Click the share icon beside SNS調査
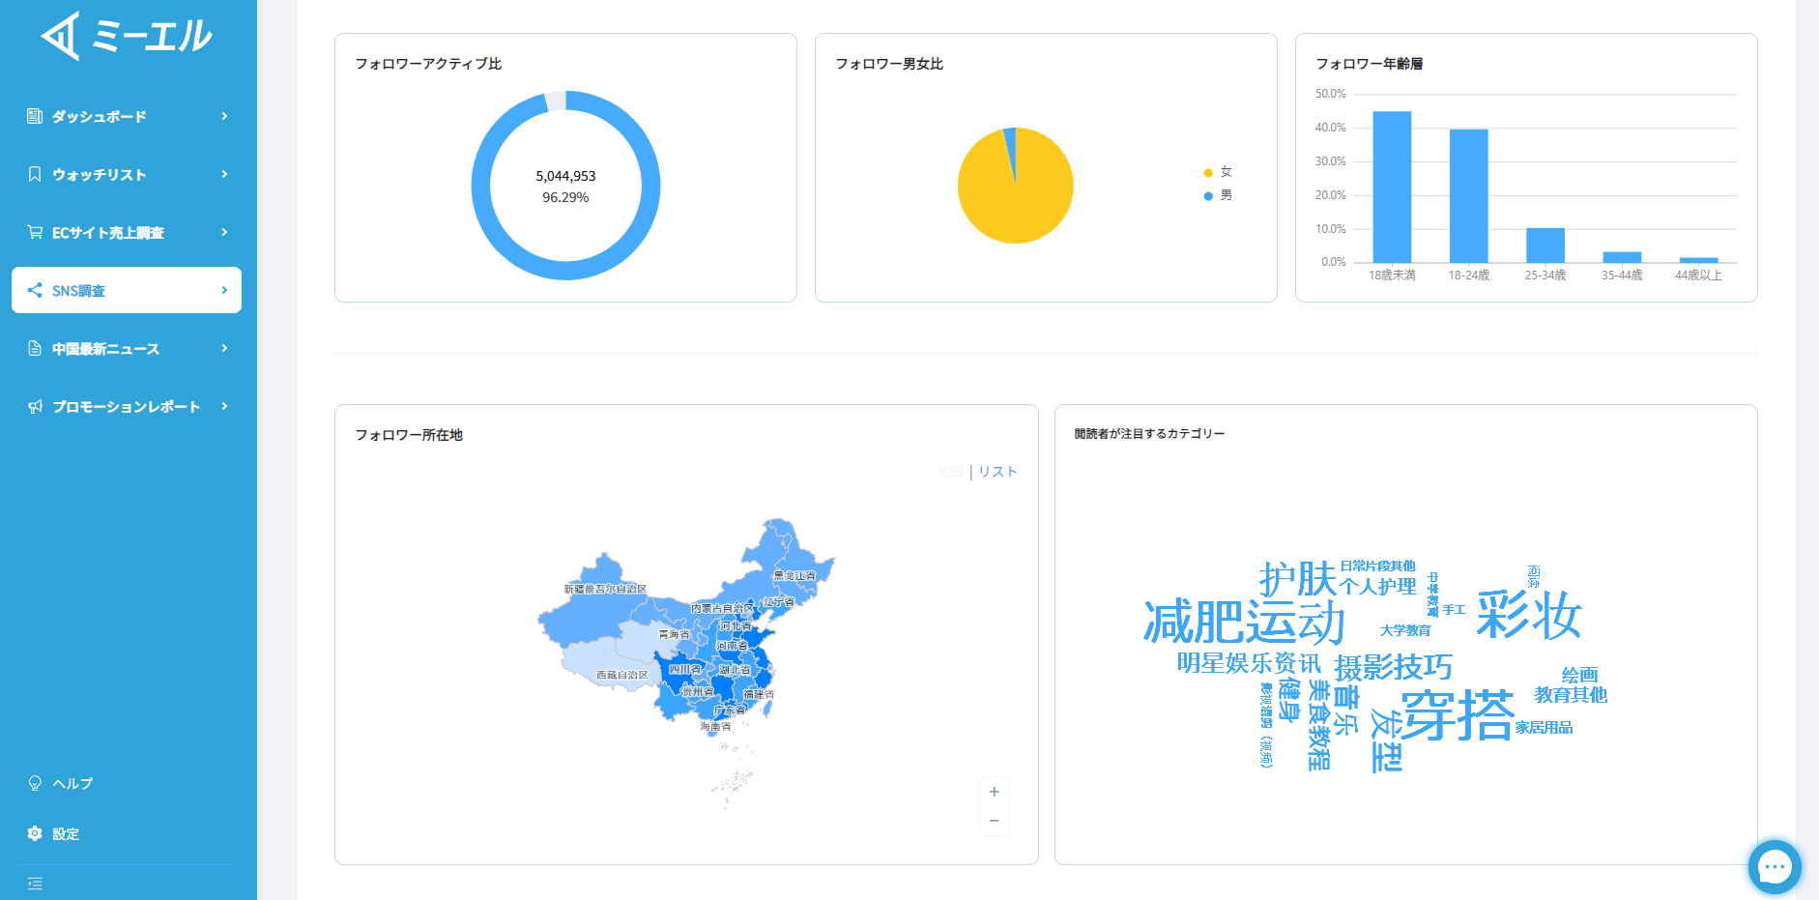Viewport: 1819px width, 900px height. 35,290
